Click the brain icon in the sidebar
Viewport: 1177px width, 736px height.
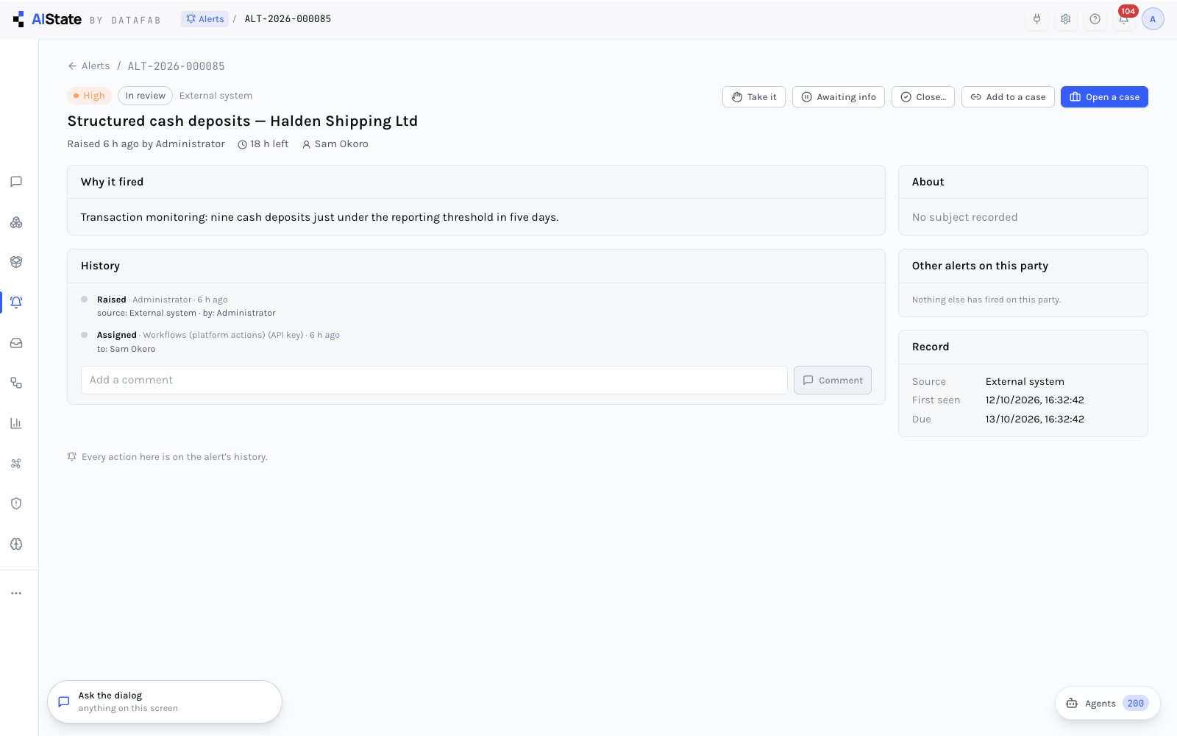16,544
